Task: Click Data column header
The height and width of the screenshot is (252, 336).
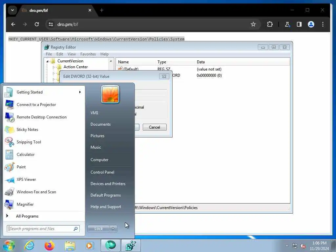Action: 242,62
